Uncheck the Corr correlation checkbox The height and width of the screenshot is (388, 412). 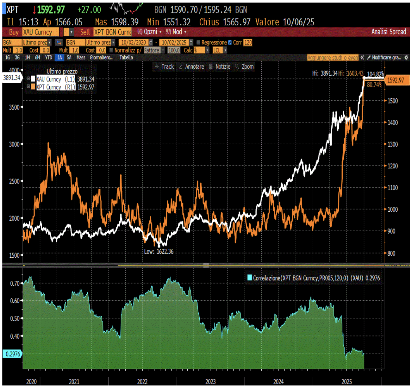(230, 42)
